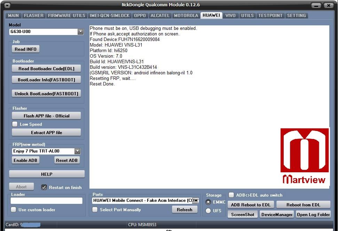Open the UTILS tab
The image size is (338, 231).
[247, 16]
